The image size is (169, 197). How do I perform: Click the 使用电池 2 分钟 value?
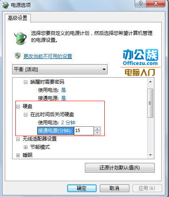tap(68, 123)
